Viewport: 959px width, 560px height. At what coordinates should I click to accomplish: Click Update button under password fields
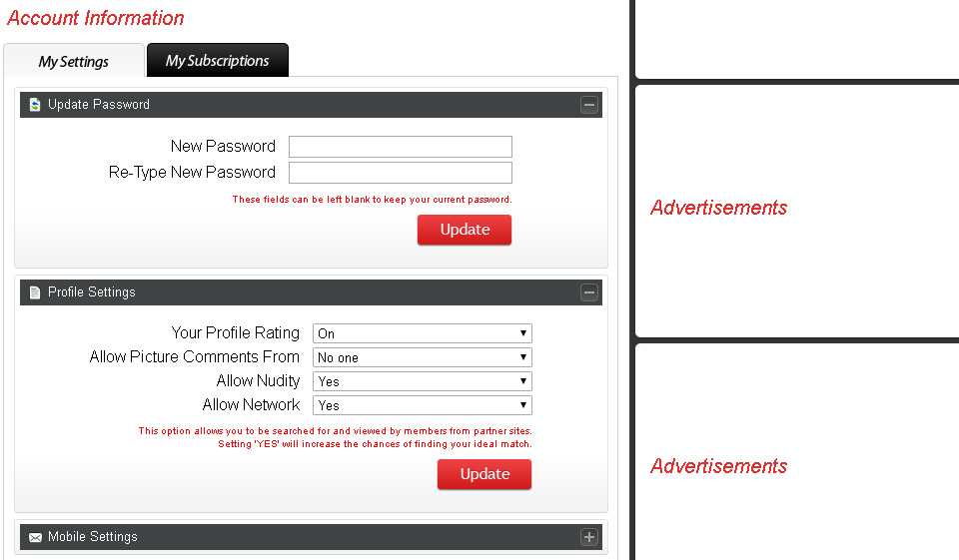click(x=465, y=230)
